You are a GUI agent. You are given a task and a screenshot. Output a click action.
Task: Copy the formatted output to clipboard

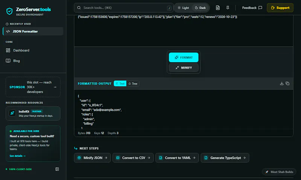[x=287, y=83]
